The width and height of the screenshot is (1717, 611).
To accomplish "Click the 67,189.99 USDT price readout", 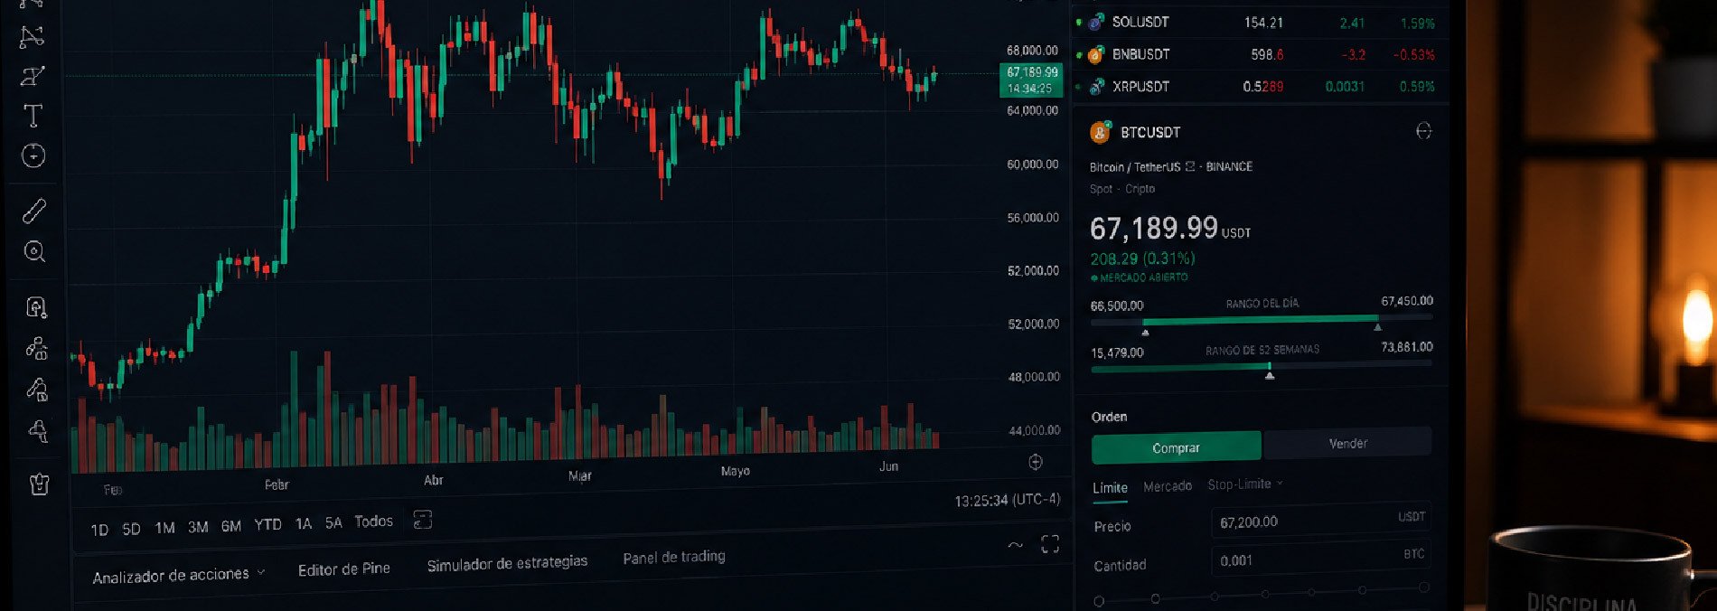I will [1170, 229].
